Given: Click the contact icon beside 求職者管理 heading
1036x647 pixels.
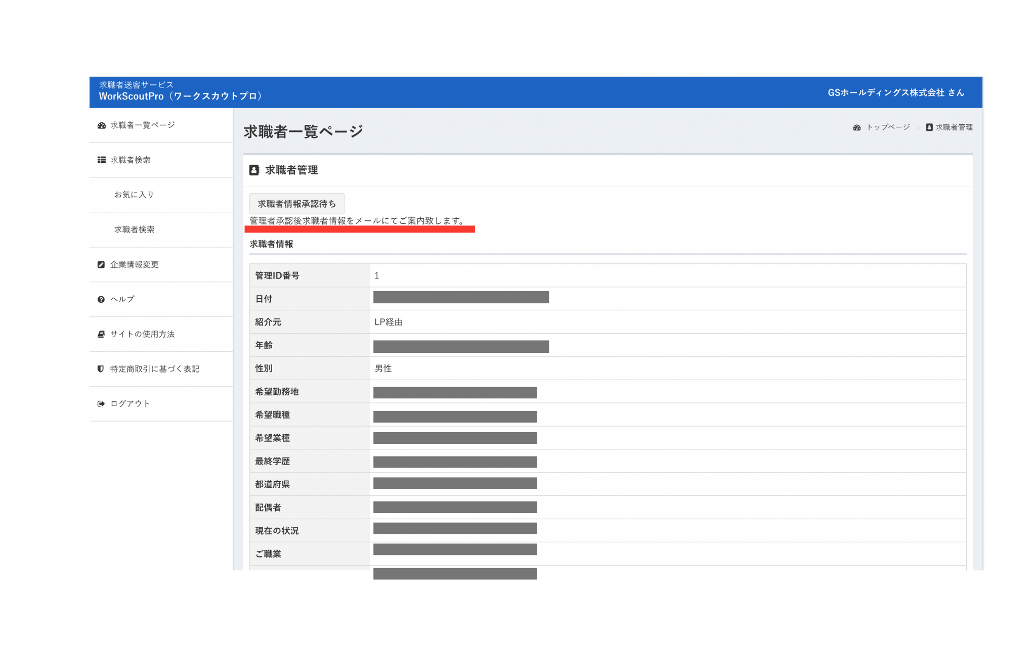Looking at the screenshot, I should [x=254, y=170].
